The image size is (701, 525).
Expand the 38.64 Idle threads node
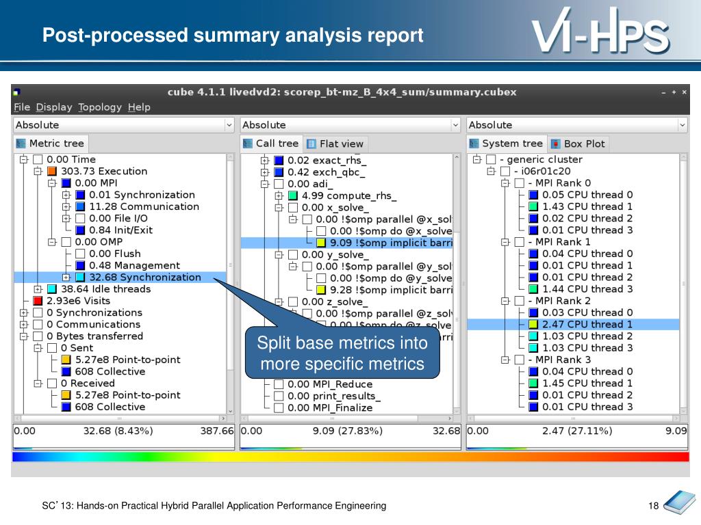coord(38,289)
